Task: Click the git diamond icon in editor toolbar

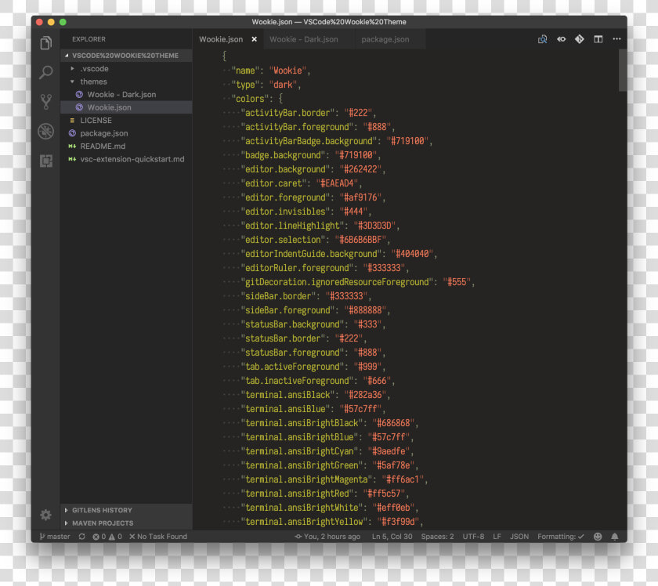Action: click(x=580, y=39)
